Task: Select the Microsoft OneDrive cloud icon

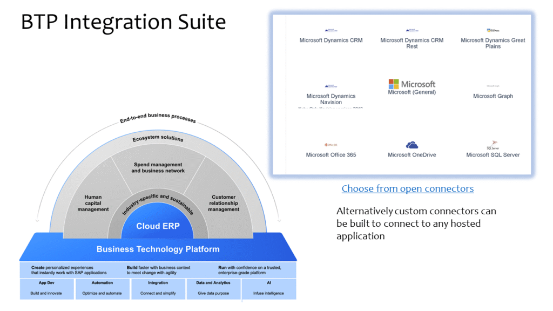Action: 412,145
